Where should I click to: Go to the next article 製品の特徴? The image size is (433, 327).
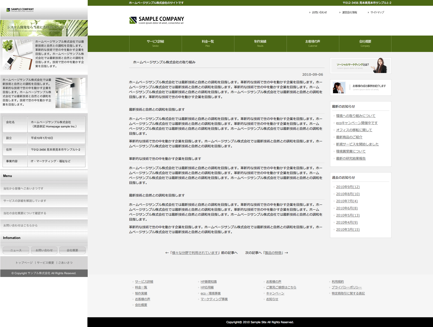point(273,253)
